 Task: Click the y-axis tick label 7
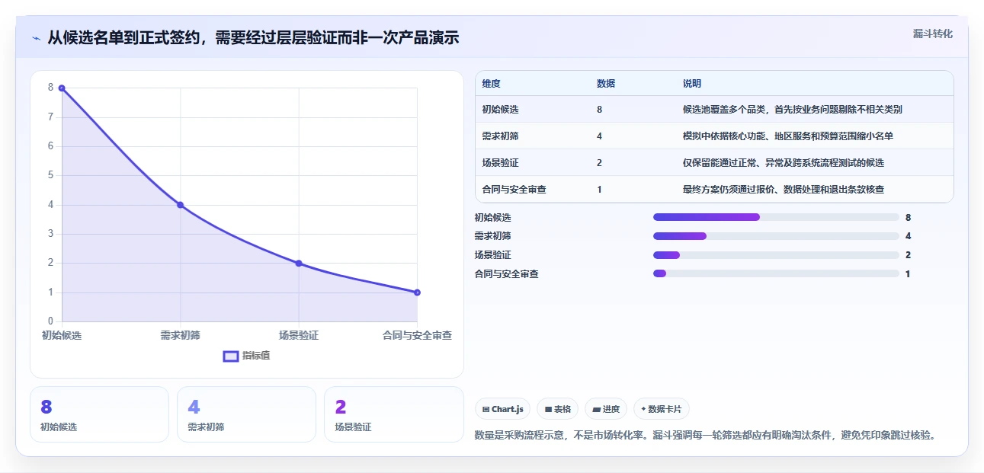click(x=51, y=117)
